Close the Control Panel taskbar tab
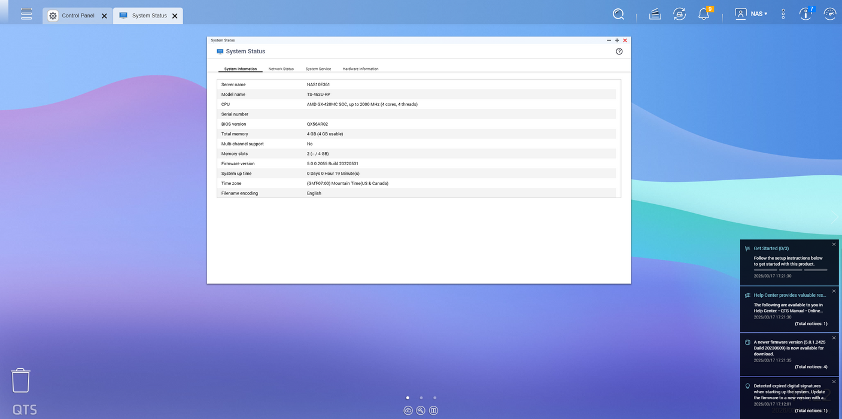Screen dimensions: 842x419 pos(104,16)
